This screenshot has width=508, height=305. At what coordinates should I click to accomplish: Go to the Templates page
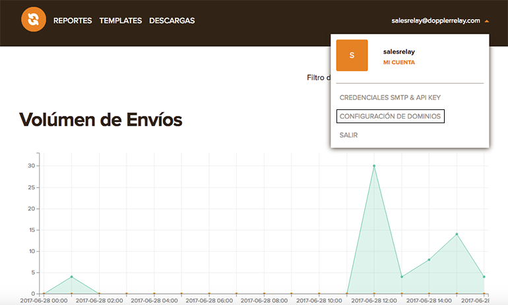(x=121, y=20)
